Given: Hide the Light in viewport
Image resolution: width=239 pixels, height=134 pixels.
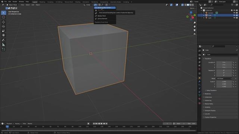Looking at the screenshot, I should [234, 18].
